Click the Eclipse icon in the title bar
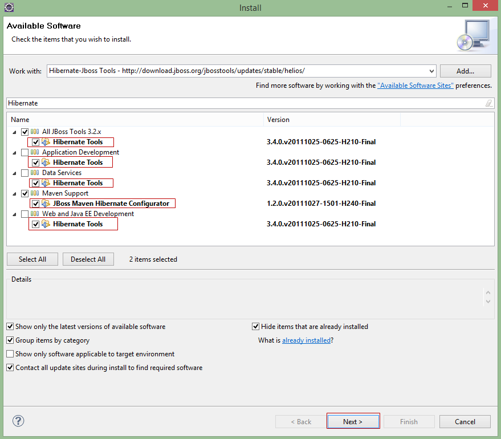Screen dimensions: 501x439 [9, 7]
